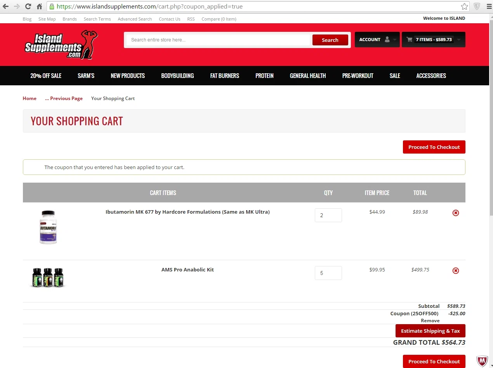Click Estimate Shipping & Tax button
493x368 pixels.
point(430,331)
